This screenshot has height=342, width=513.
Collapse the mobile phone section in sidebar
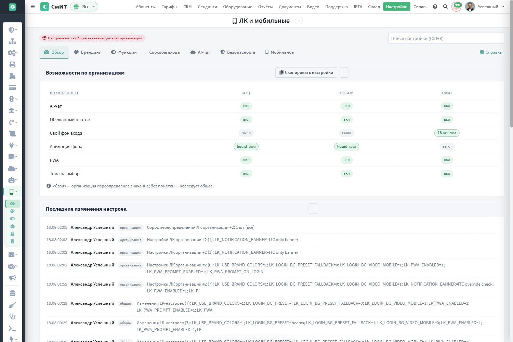pos(12,192)
